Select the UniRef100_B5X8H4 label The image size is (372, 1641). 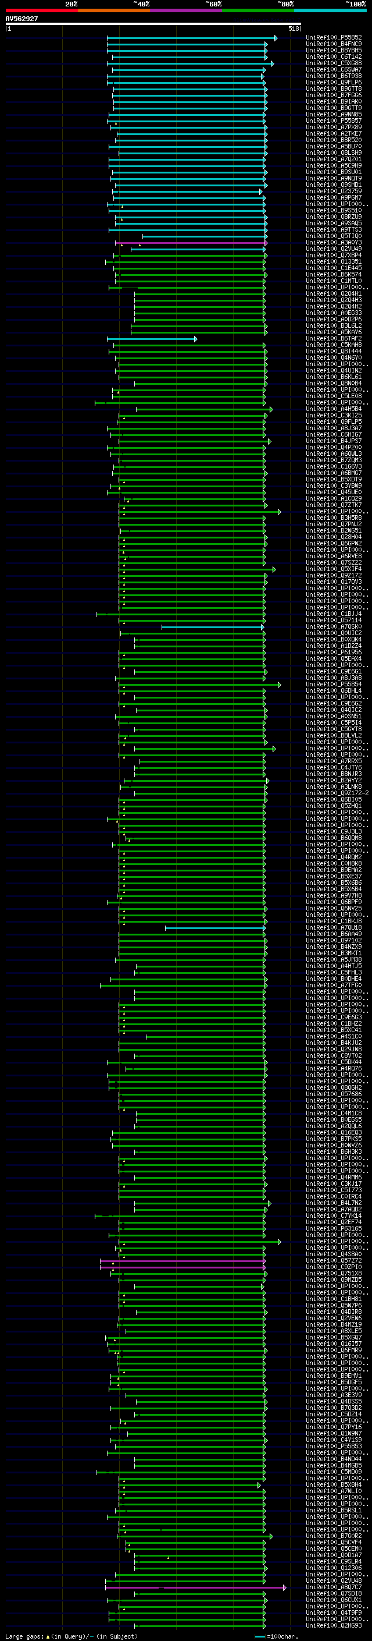(x=334, y=1485)
